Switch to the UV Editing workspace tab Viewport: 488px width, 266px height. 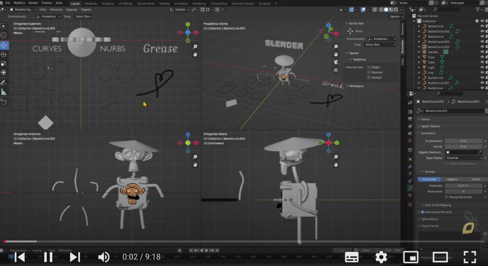coord(125,3)
